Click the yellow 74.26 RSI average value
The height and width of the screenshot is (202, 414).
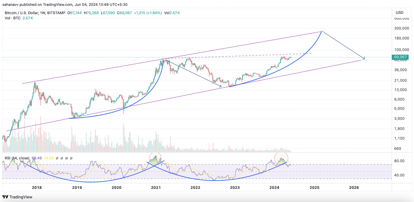click(x=49, y=158)
